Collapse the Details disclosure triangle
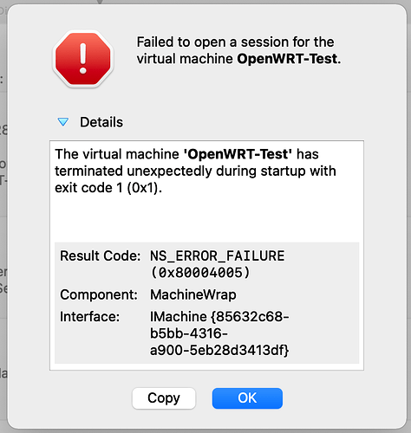This screenshot has height=433, width=411. 62,122
